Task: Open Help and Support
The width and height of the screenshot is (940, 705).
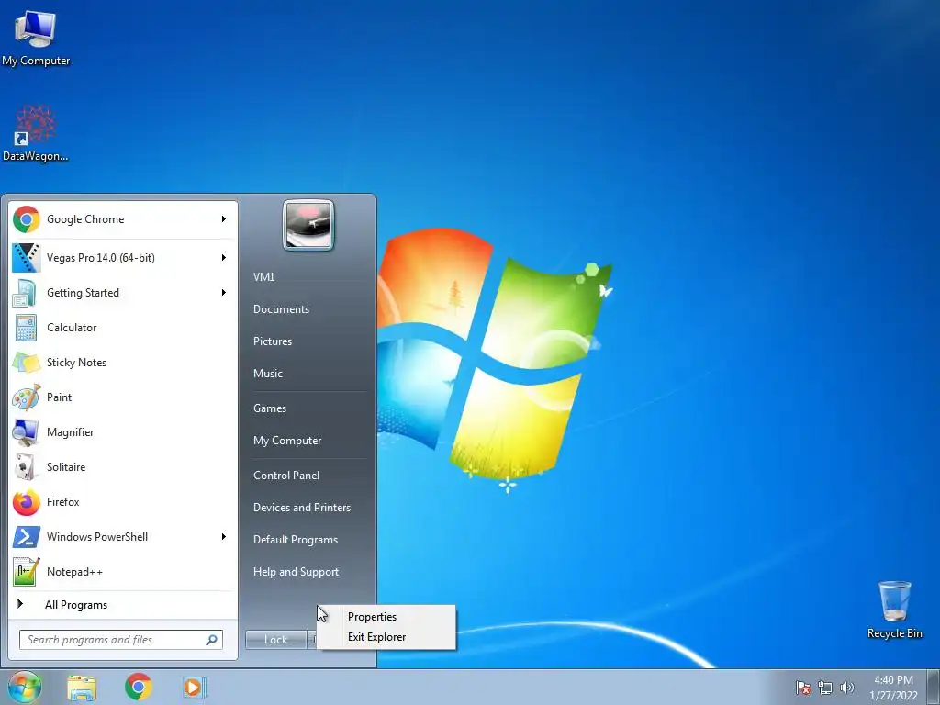Action: click(x=297, y=572)
